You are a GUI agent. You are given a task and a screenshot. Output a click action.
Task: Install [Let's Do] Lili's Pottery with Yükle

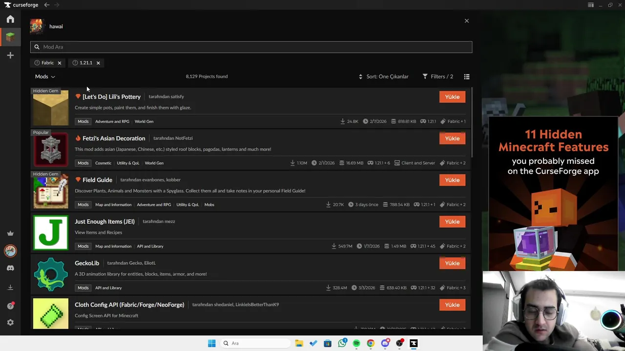(x=452, y=97)
